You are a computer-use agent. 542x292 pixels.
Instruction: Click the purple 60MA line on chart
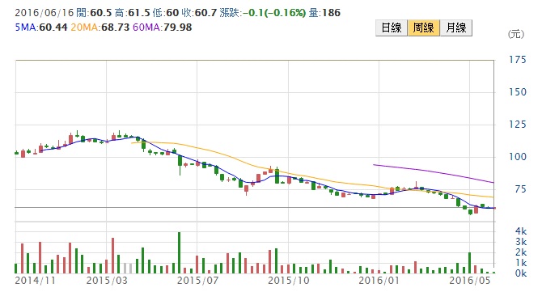(434, 171)
